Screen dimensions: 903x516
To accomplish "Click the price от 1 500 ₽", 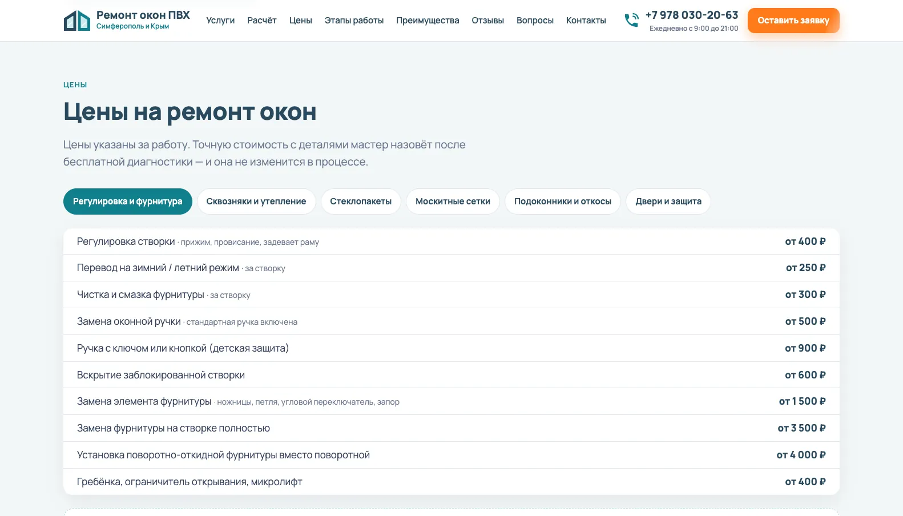I will click(803, 401).
